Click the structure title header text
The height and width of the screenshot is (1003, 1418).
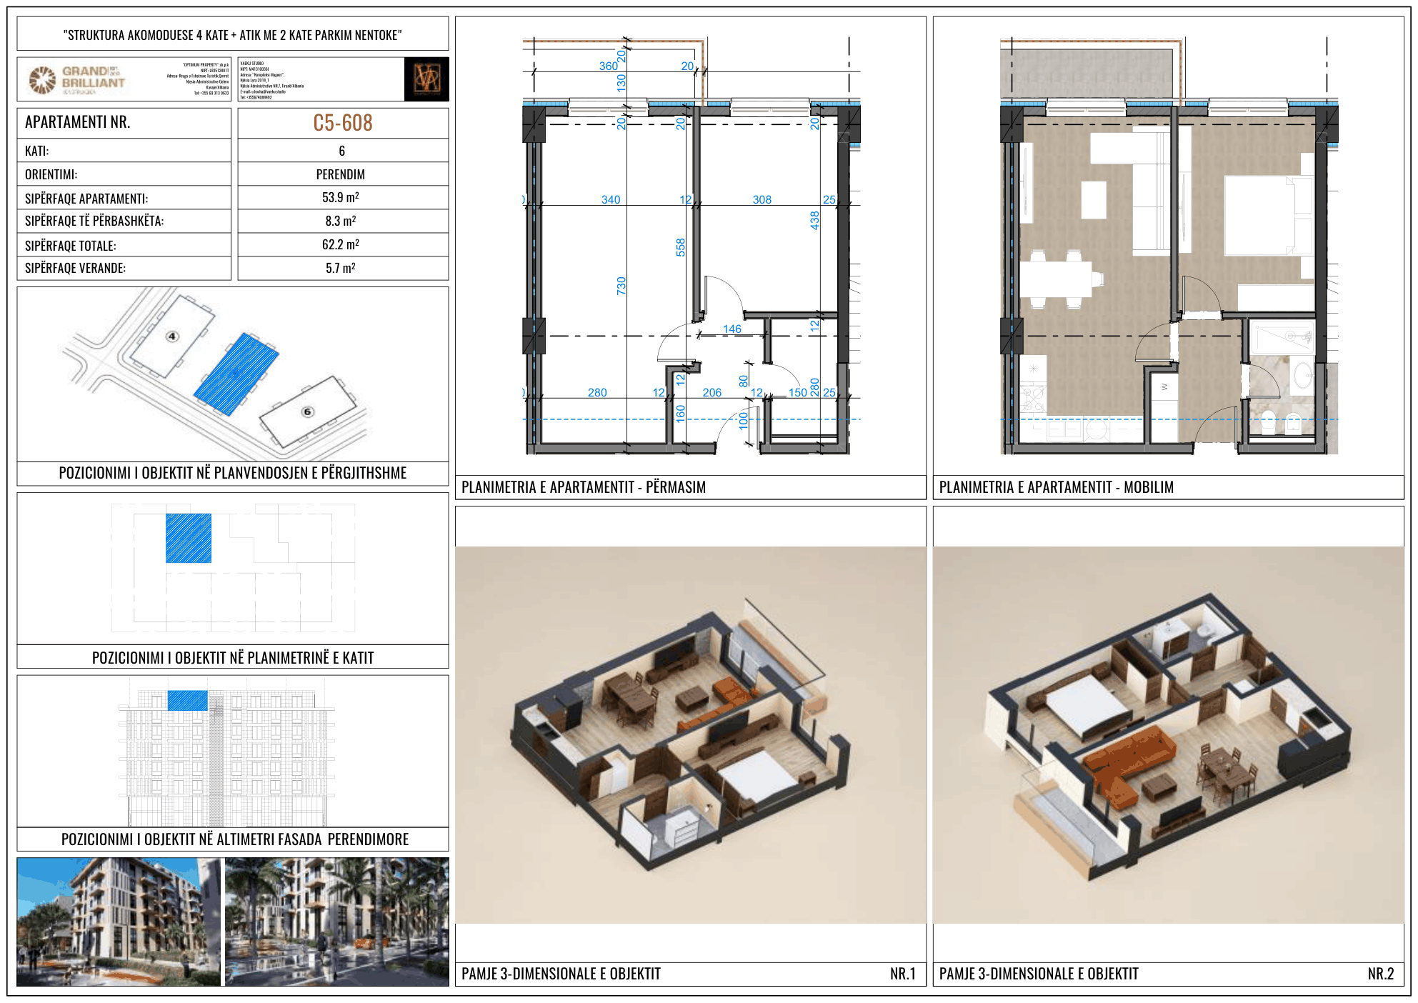tap(233, 35)
